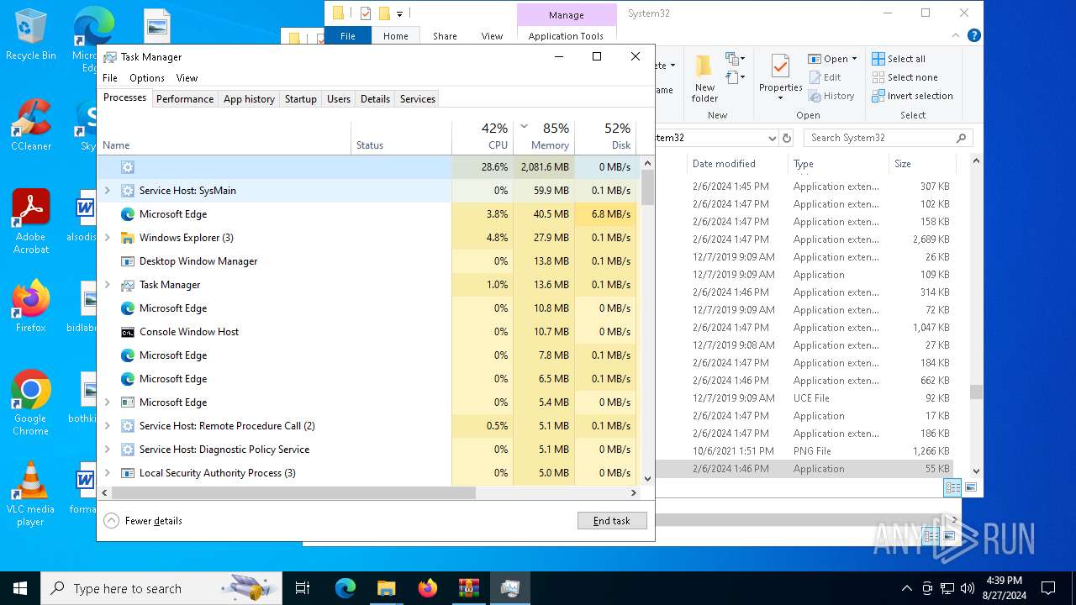Image resolution: width=1076 pixels, height=605 pixels.
Task: Open the Task Manager Options menu
Action: coord(147,77)
